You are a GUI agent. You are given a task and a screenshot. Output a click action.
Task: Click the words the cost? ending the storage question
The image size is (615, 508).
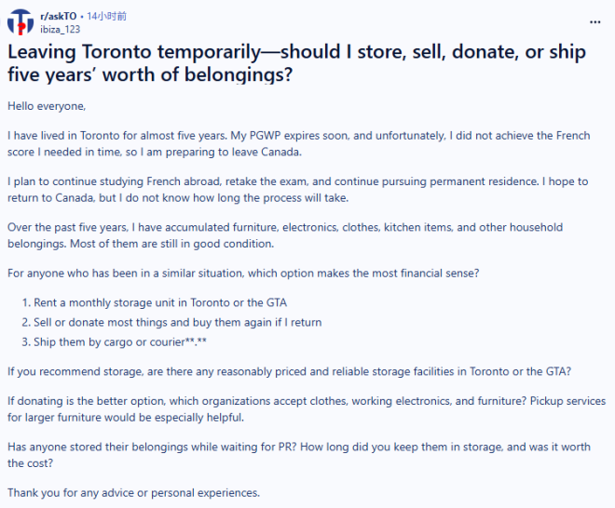pyautogui.click(x=30, y=463)
